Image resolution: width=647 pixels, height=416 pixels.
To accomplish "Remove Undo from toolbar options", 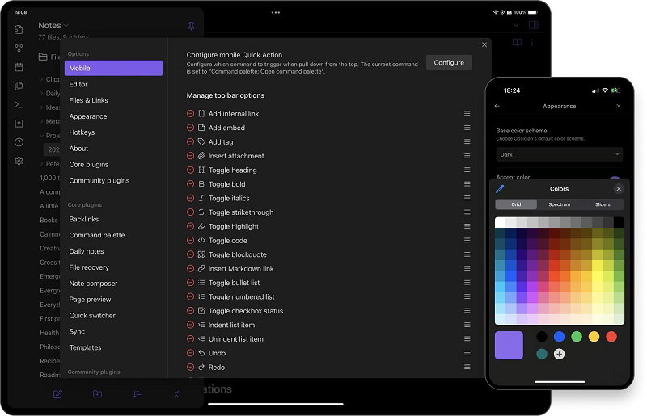I will [x=191, y=354].
